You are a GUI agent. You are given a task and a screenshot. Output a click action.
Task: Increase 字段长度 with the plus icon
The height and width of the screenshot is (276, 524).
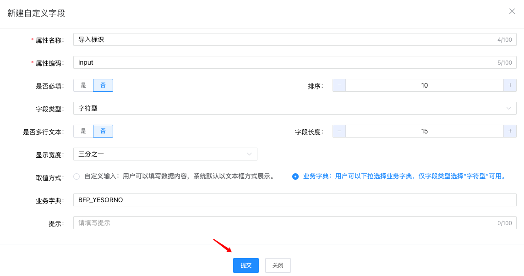click(510, 131)
